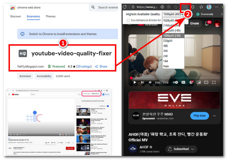Click the info icon in the Chrome banner
227x160 pixels.
[22, 34]
